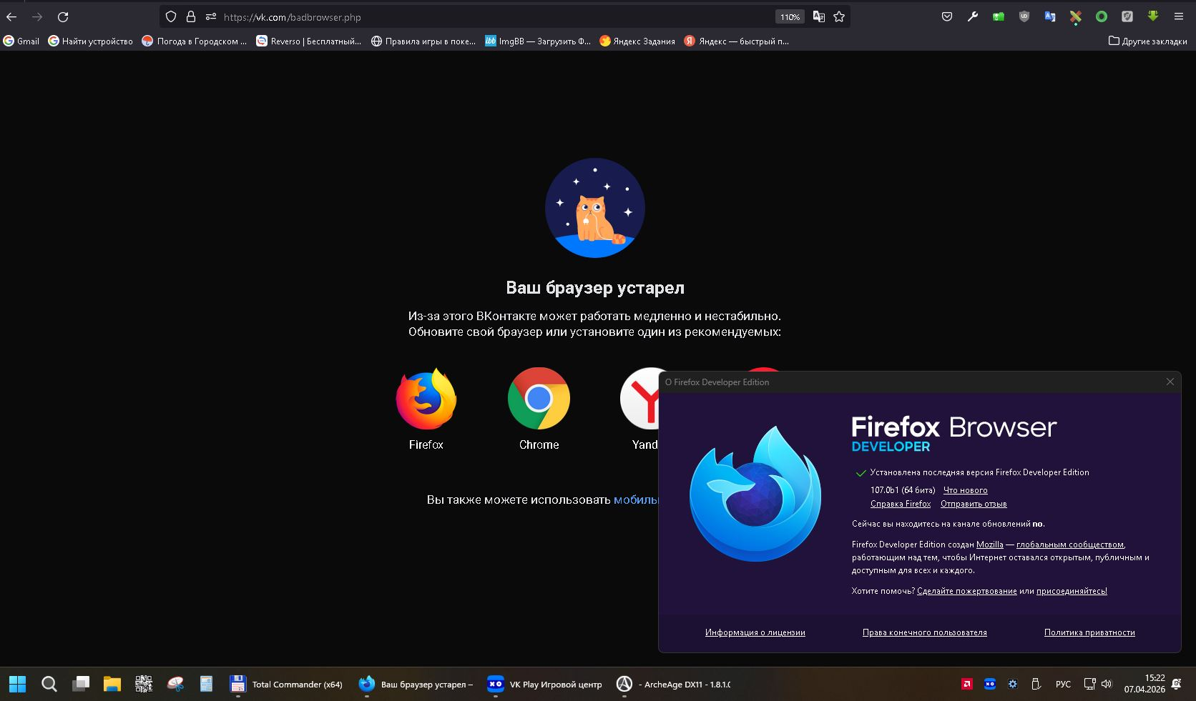
Task: Open Windows taskbar search
Action: point(49,685)
